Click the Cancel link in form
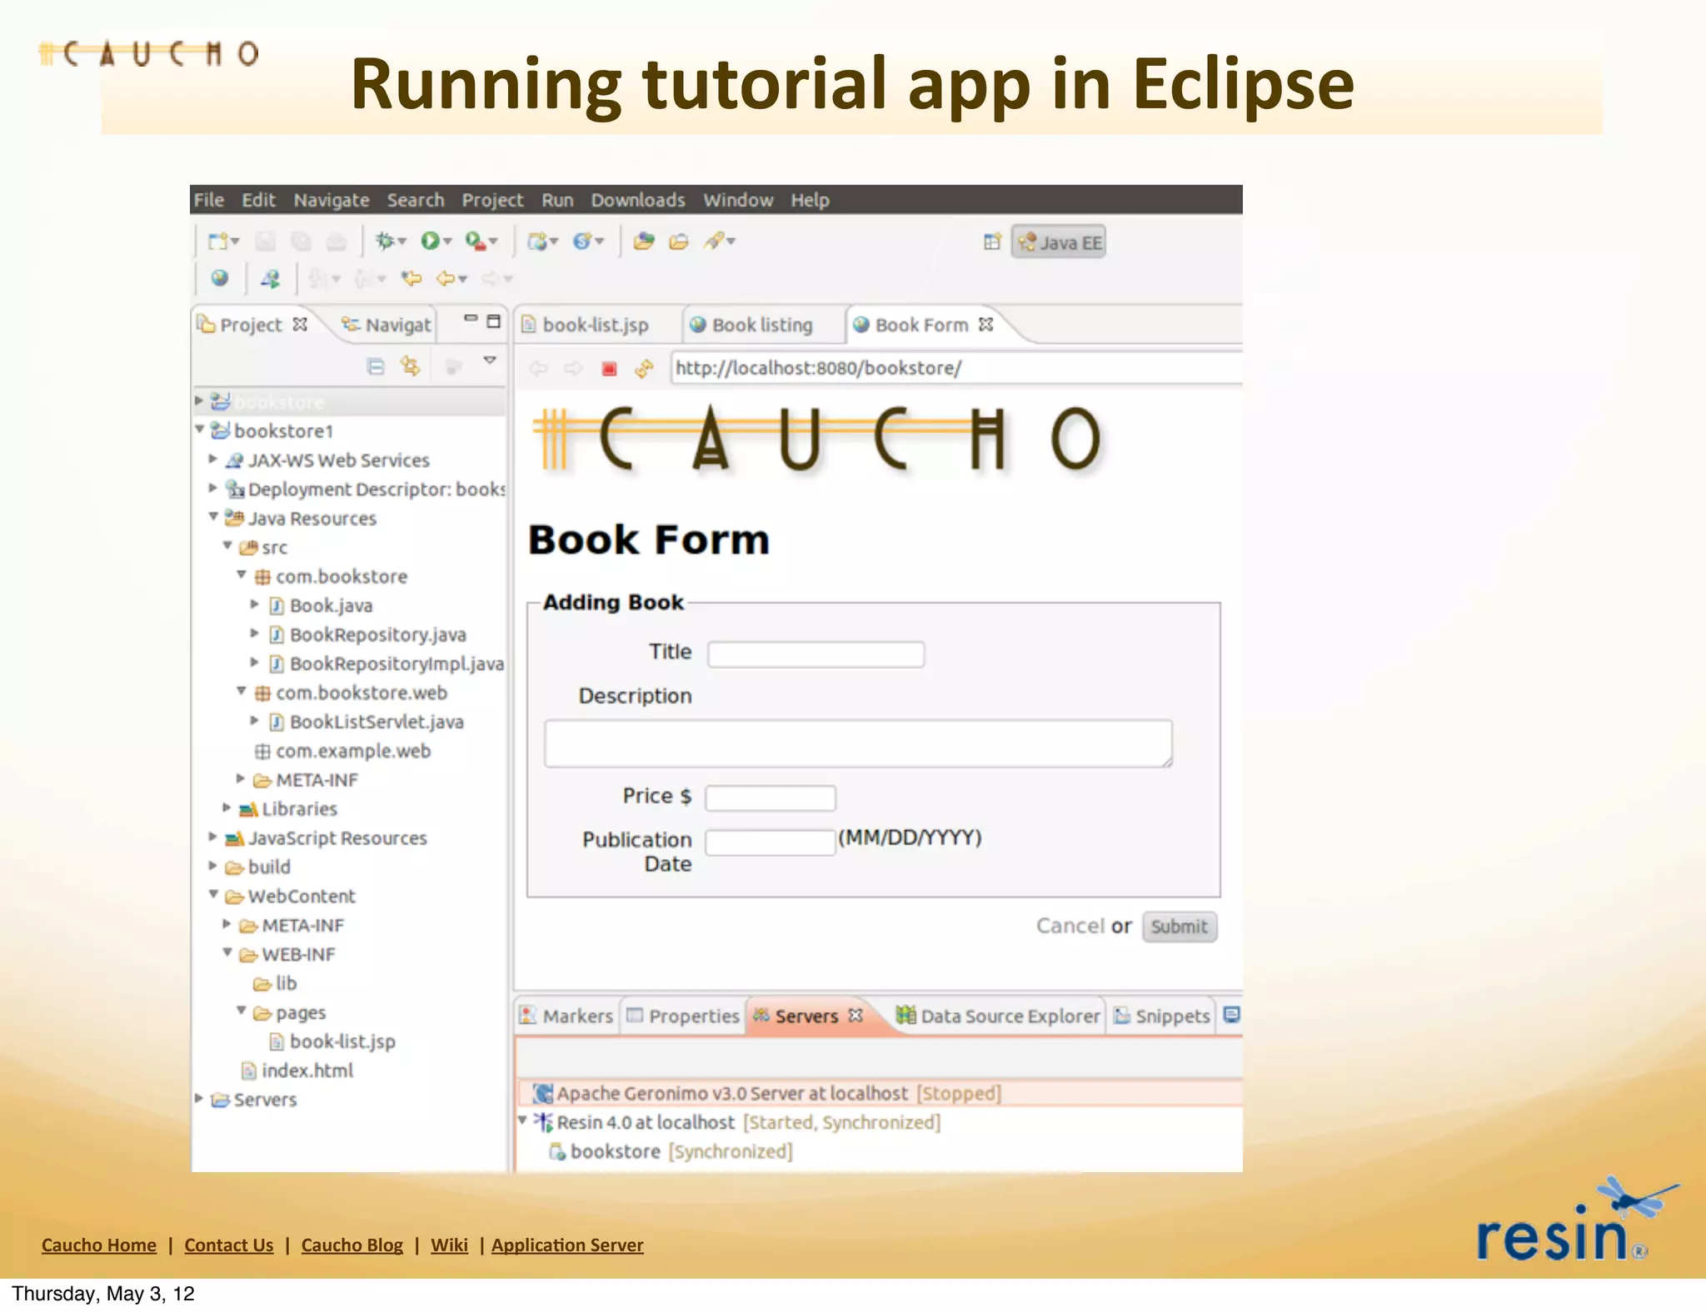Image resolution: width=1706 pixels, height=1312 pixels. pyautogui.click(x=1070, y=926)
